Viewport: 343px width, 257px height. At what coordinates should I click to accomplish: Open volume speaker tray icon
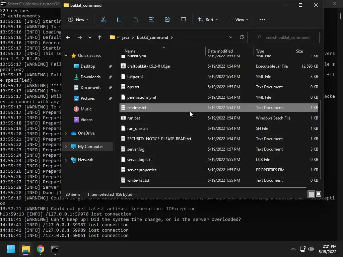click(311, 249)
